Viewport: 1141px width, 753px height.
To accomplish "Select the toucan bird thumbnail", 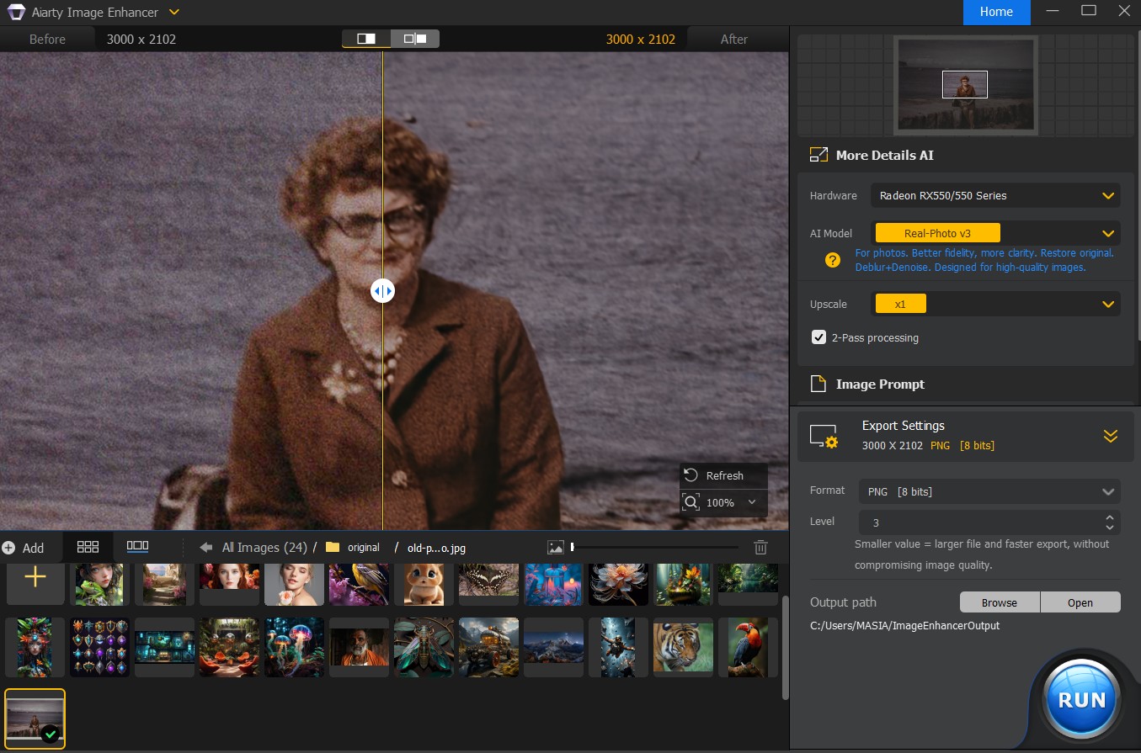I will point(748,647).
